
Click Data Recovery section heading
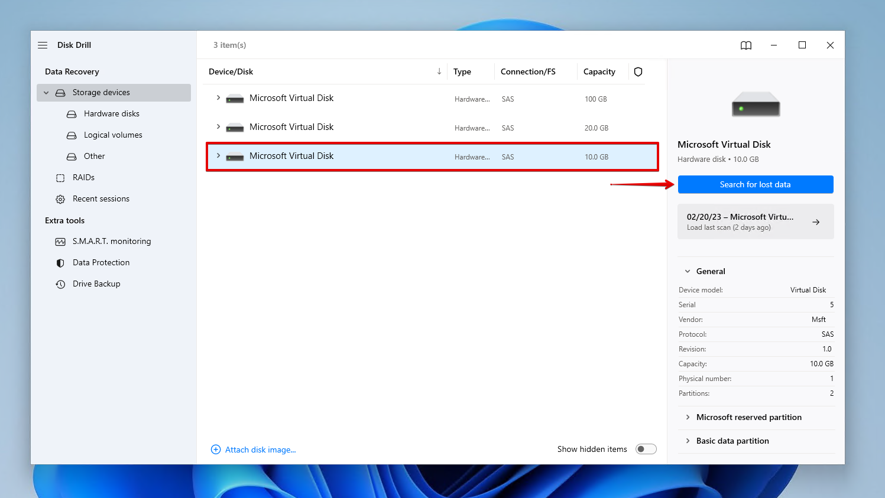[x=72, y=71]
